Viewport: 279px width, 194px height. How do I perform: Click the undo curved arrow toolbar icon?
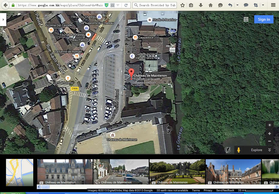[x=230, y=5]
